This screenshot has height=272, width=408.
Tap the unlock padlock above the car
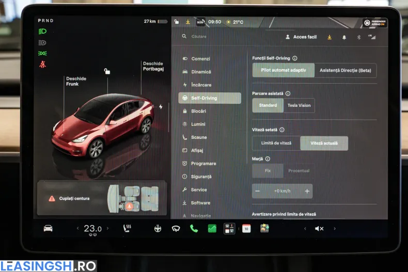click(107, 71)
